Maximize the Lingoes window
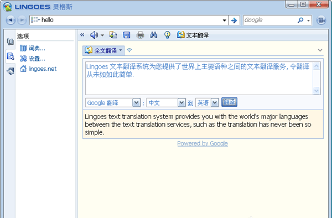This screenshot has width=332, height=218. point(303,4)
